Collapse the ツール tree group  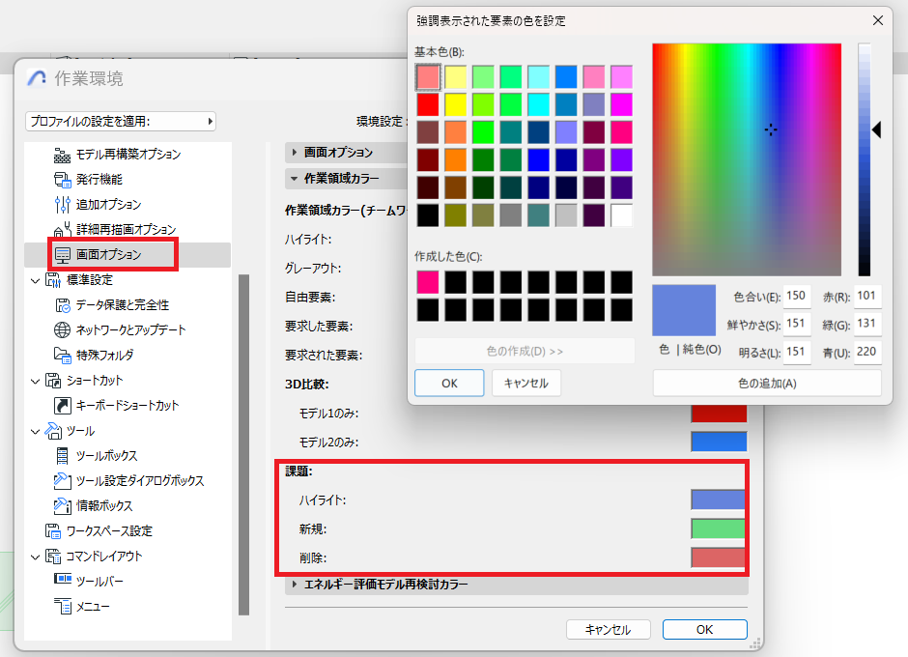pos(36,432)
